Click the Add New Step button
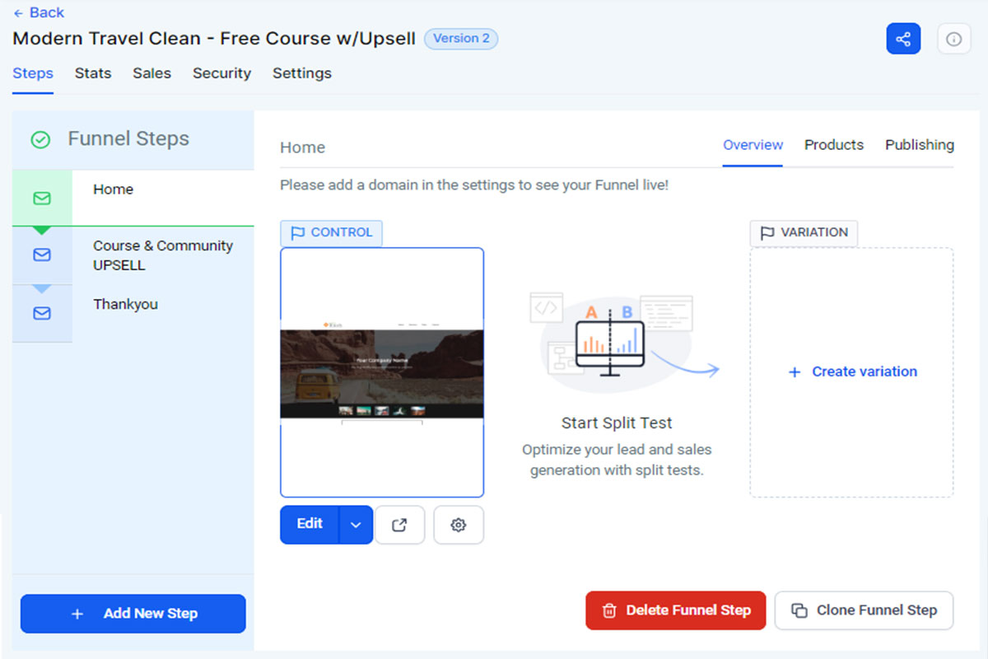988x659 pixels. (x=133, y=614)
